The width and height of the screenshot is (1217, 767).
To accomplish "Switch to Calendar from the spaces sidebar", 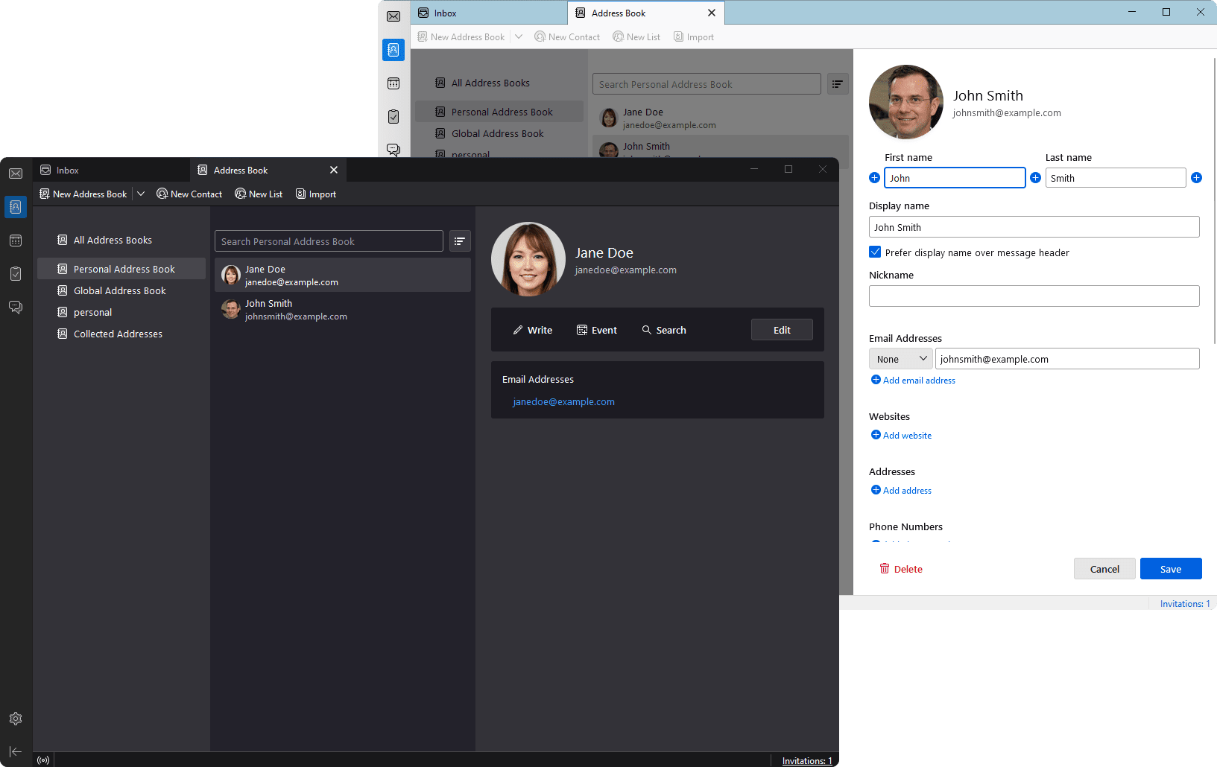I will click(16, 241).
